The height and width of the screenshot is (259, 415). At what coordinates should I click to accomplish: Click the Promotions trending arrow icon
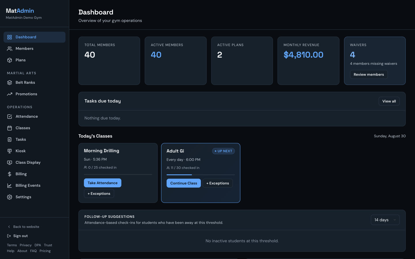click(10, 94)
